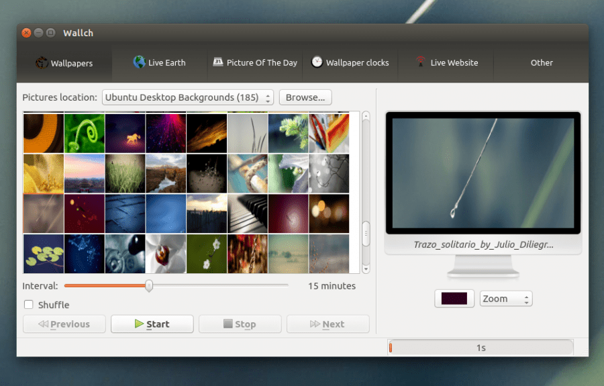Open the dark purple background color picker
The height and width of the screenshot is (386, 604).
click(454, 299)
